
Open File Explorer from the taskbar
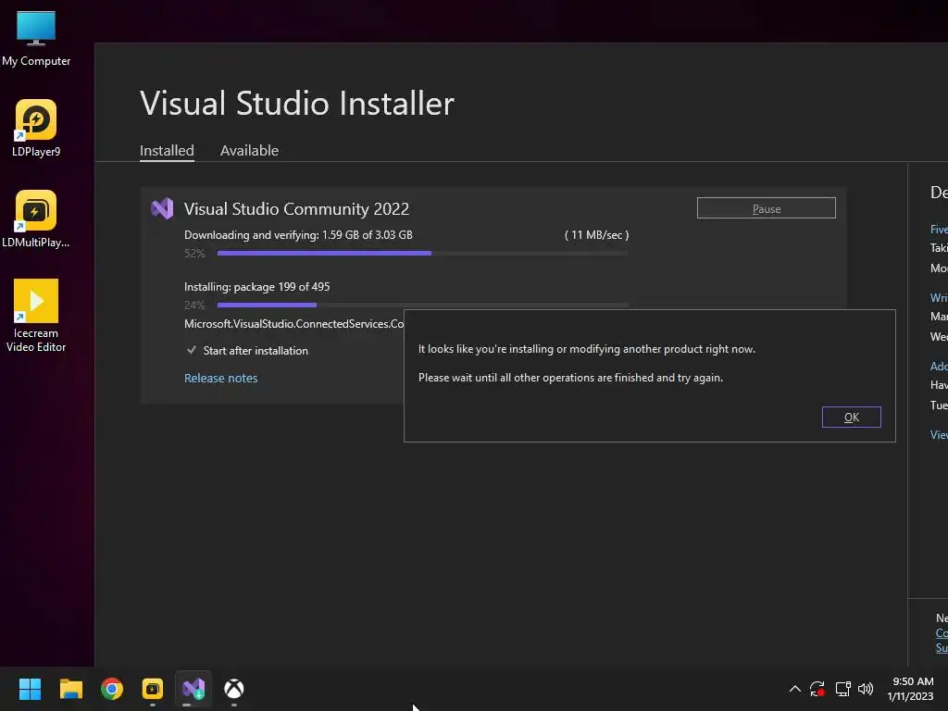[x=70, y=689]
